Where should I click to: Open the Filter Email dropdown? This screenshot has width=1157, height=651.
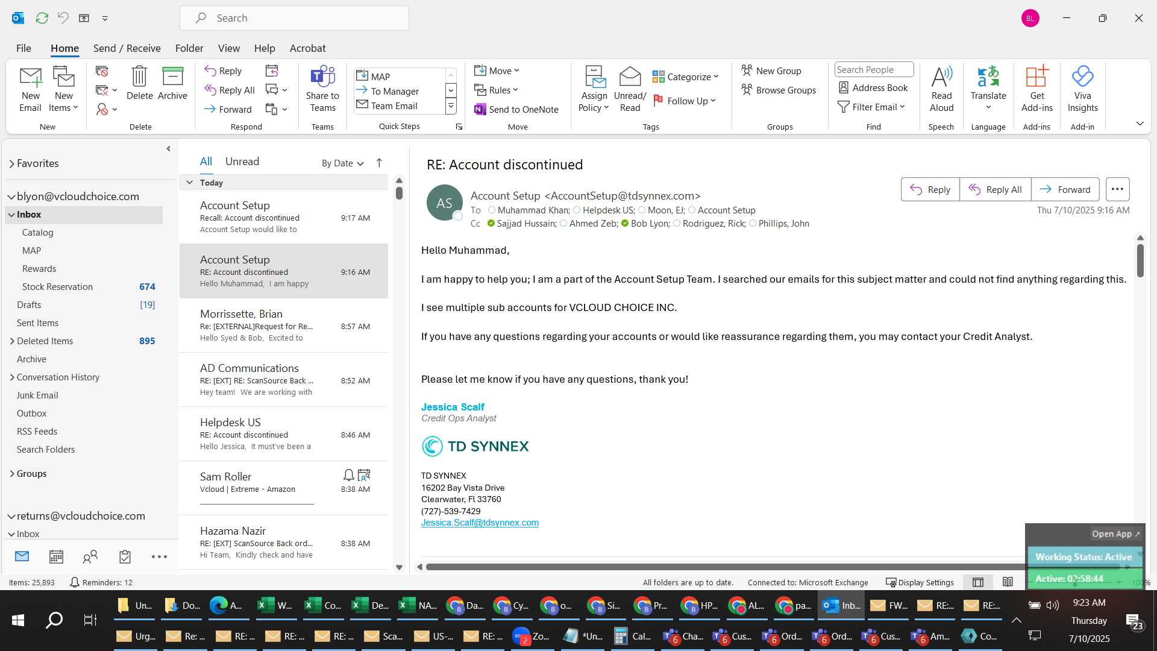click(x=871, y=107)
